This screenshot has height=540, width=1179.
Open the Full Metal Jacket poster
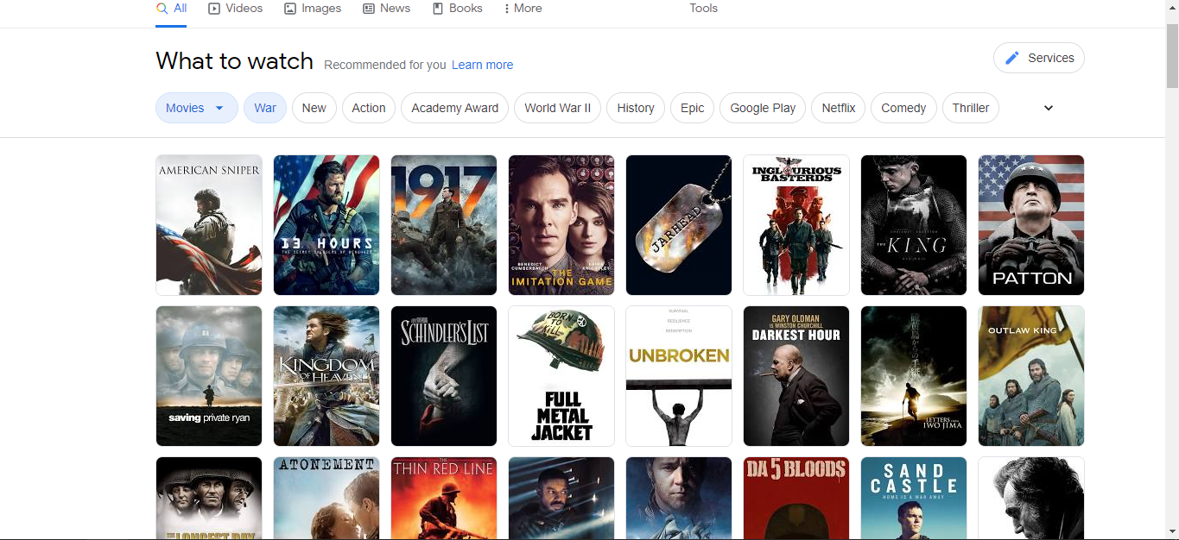pyautogui.click(x=561, y=376)
